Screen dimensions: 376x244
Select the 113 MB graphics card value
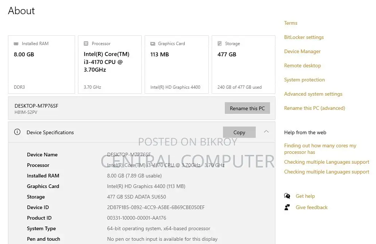[x=160, y=55]
